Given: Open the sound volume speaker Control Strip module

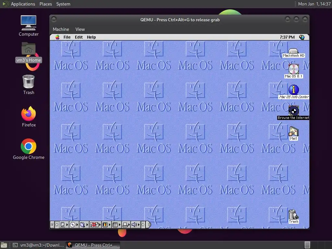Looking at the screenshot, I should point(136,225).
